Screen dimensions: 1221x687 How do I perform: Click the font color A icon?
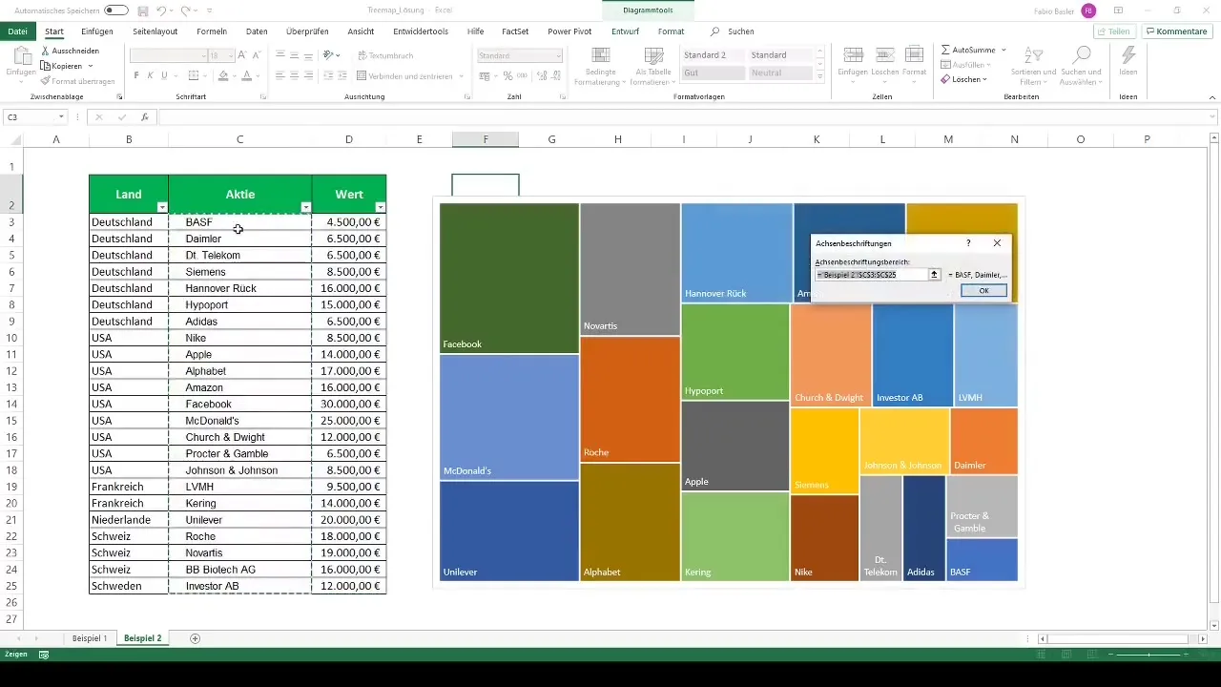[246, 75]
